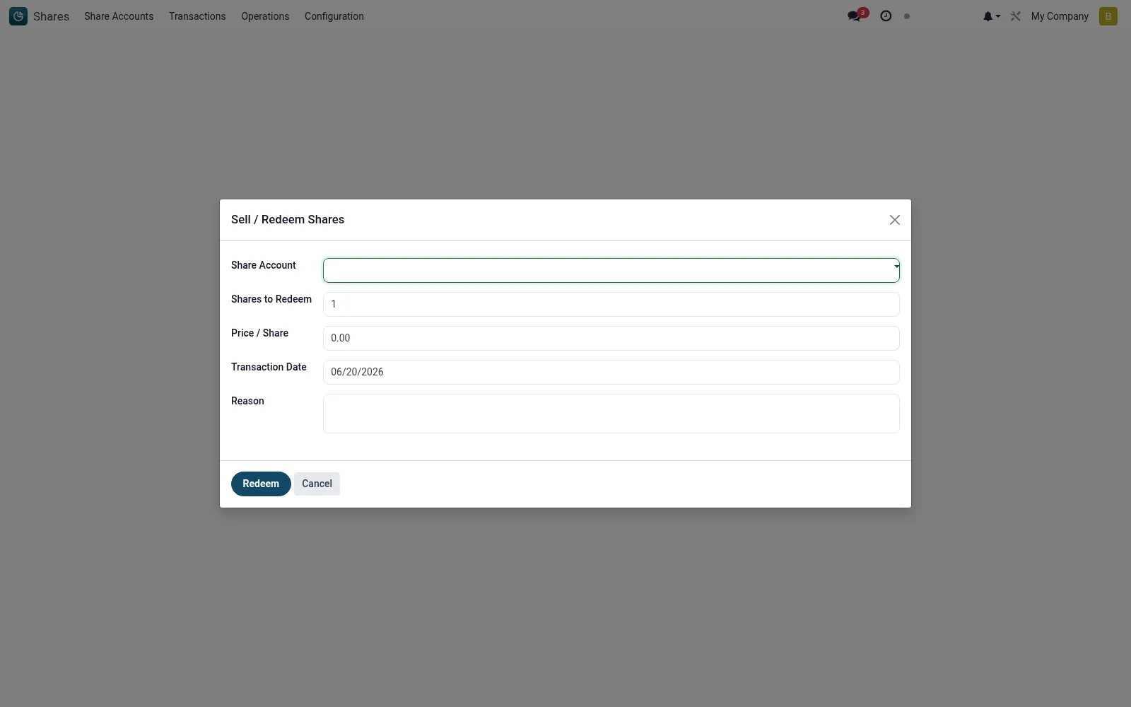Viewport: 1131px width, 707px height.
Task: Open the notification bell icon
Action: tap(988, 16)
